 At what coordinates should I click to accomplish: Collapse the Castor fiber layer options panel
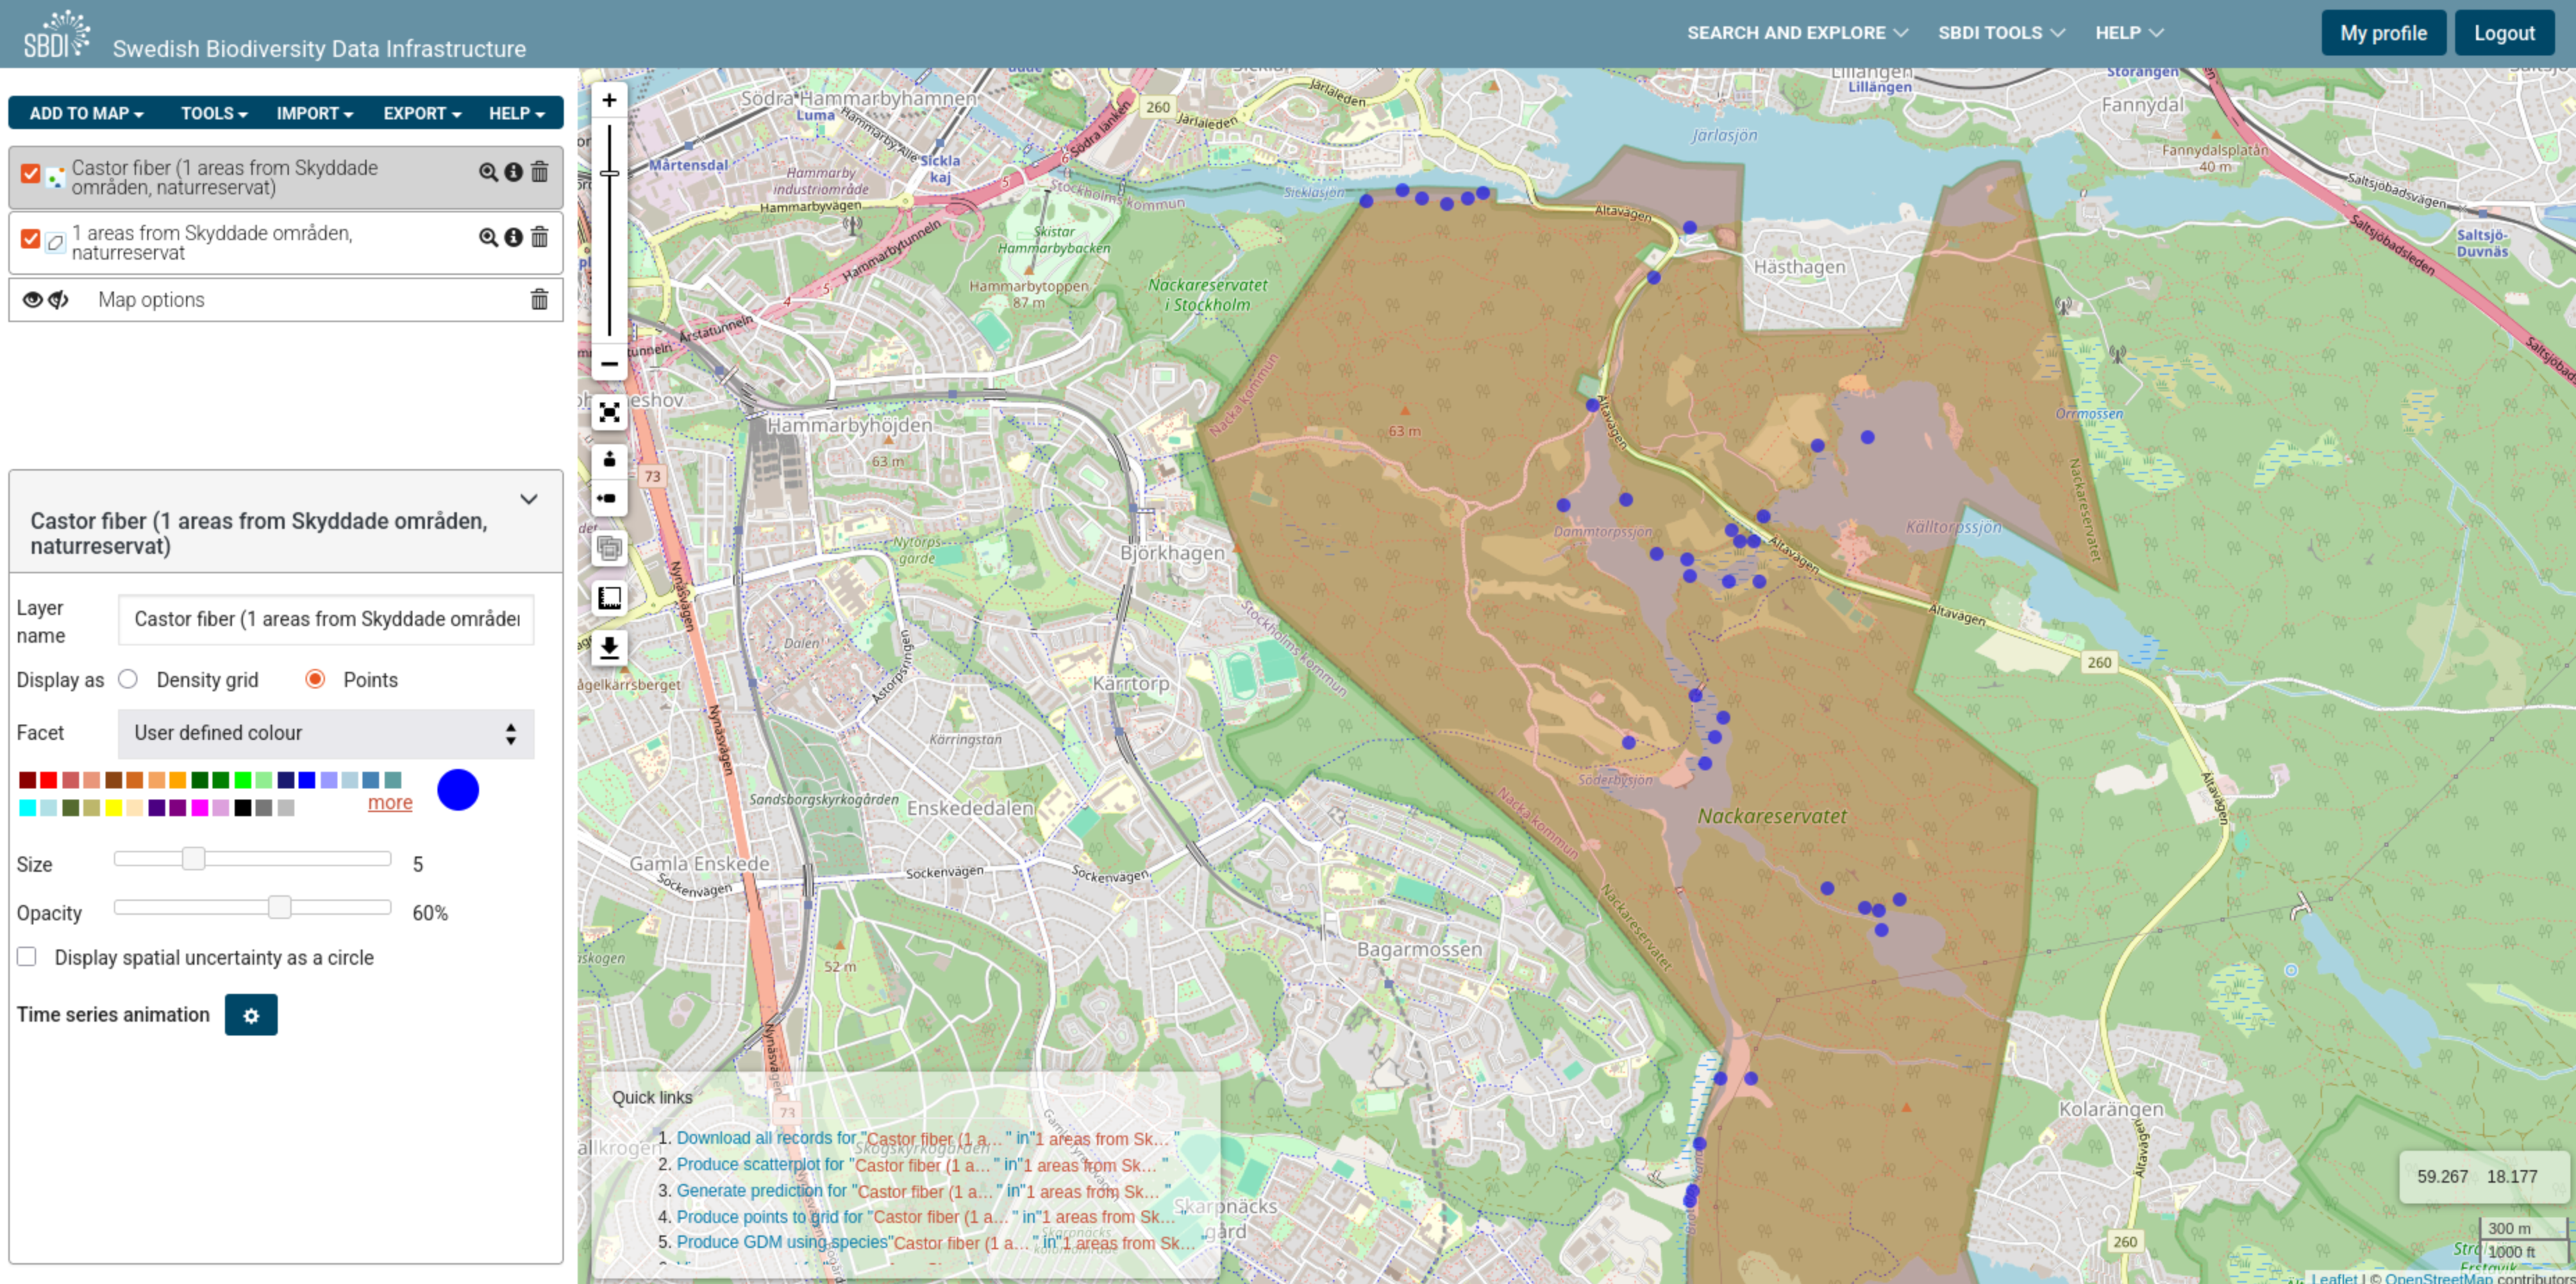click(x=529, y=498)
